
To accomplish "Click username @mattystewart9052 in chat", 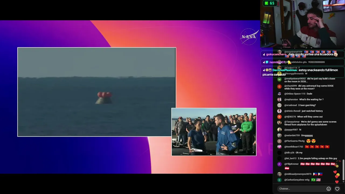I will click(295, 79).
